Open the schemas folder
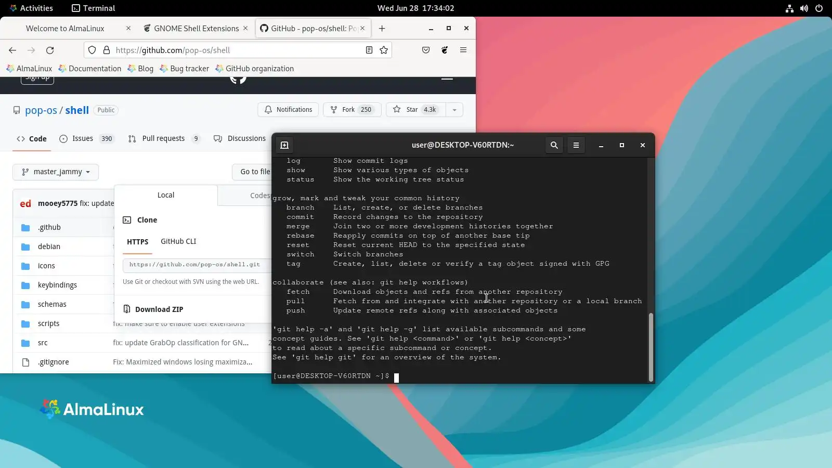Screen dimensions: 832x468 tap(52, 304)
